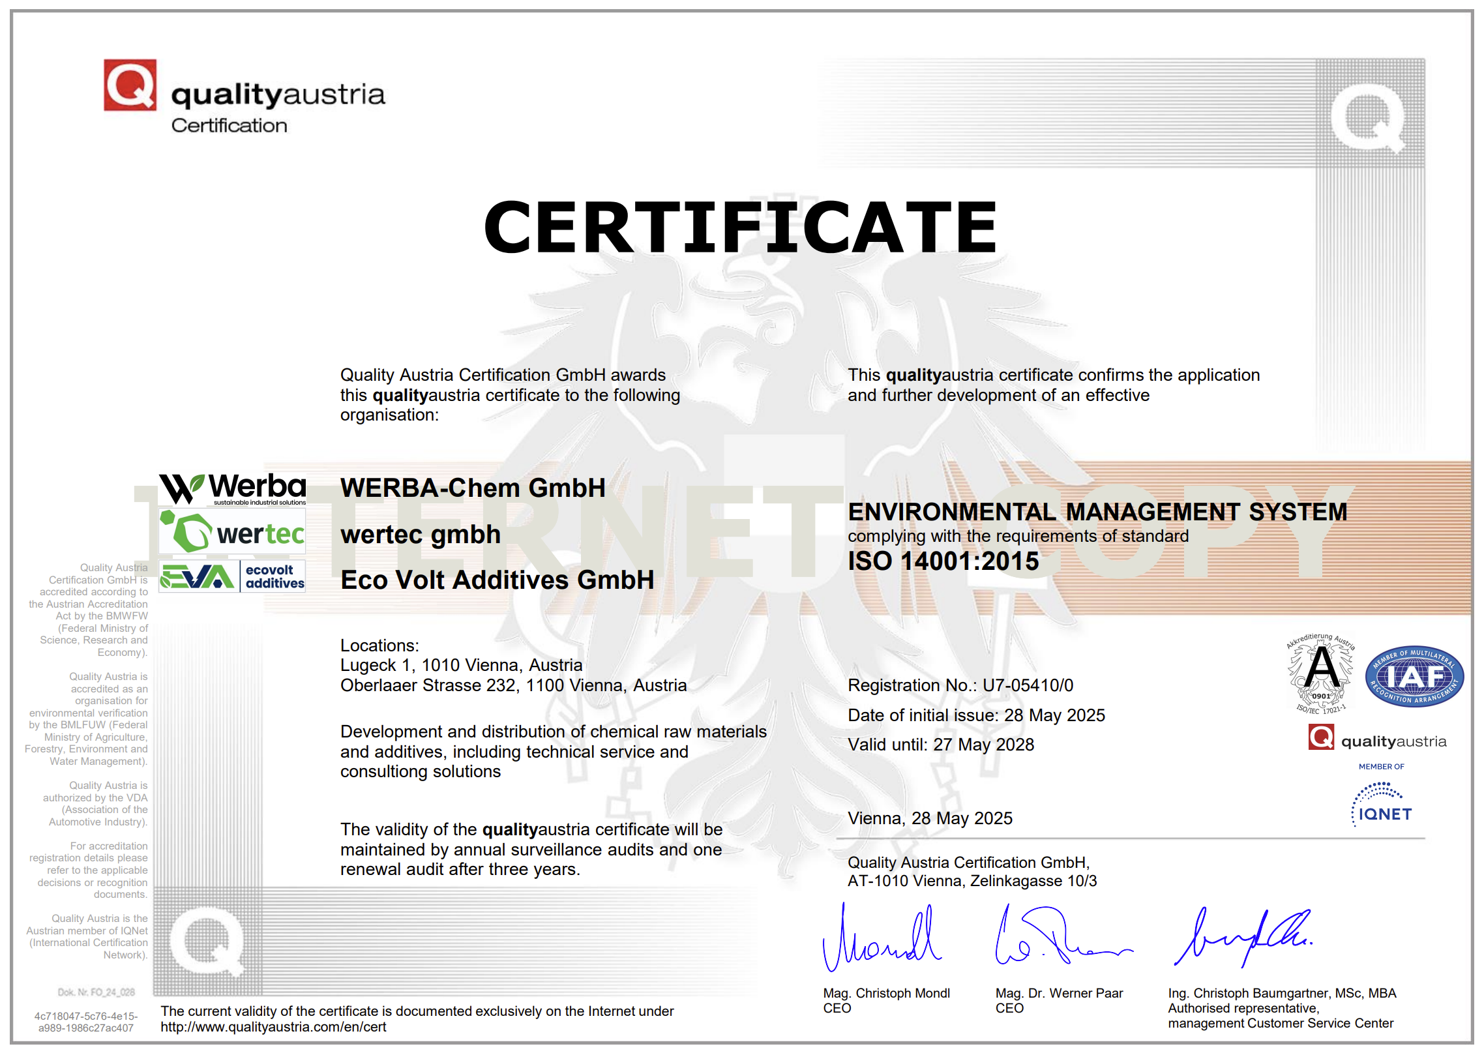
Task: Select the text WERBA-Chem GmbH
Action: pyautogui.click(x=473, y=488)
